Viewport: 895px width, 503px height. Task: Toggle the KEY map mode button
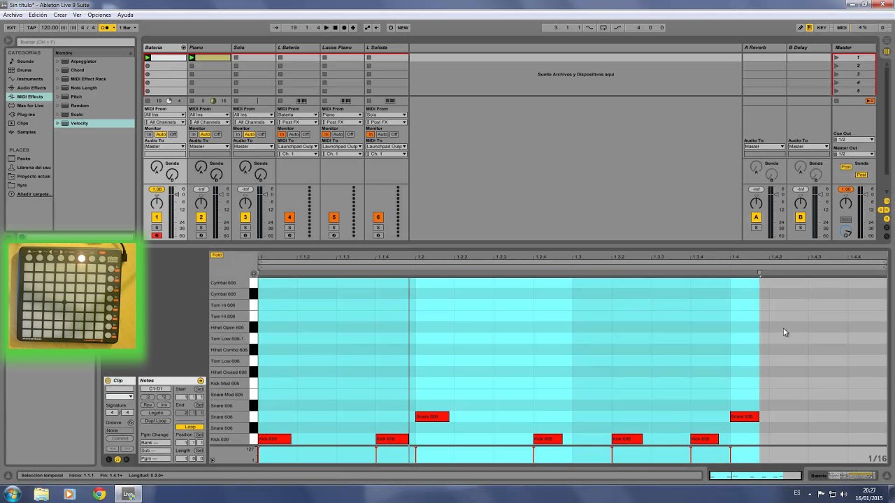coord(822,28)
